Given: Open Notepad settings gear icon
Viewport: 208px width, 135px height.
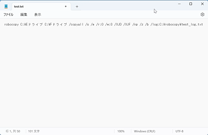Looking at the screenshot, I should point(202,14).
